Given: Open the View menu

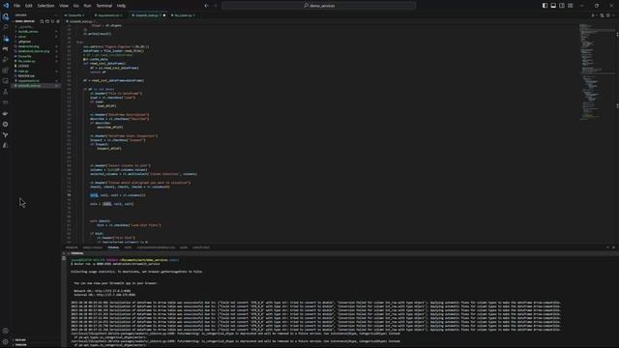Looking at the screenshot, I should point(64,6).
